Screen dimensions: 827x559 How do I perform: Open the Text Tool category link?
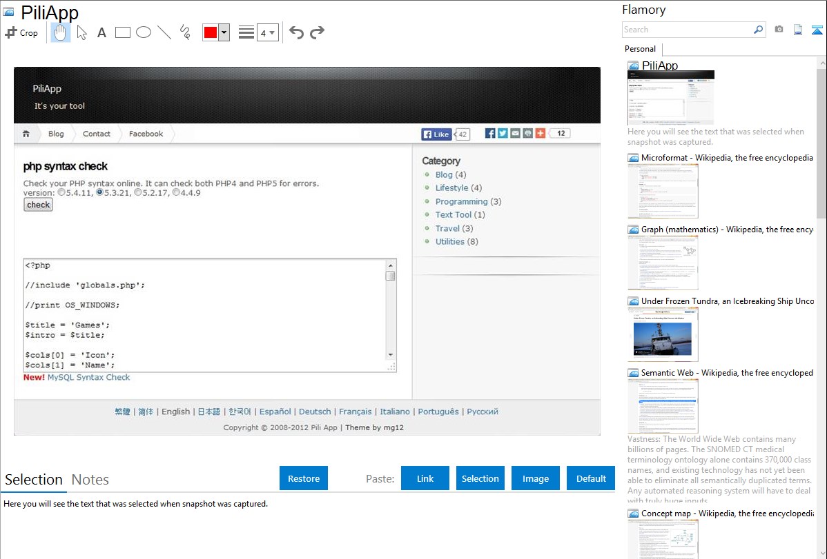pyautogui.click(x=453, y=214)
